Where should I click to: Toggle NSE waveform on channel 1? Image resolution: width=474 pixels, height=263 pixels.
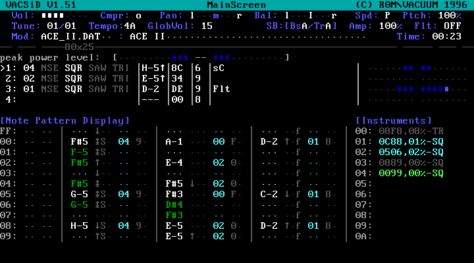point(49,68)
